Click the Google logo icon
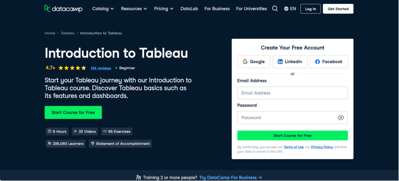The height and width of the screenshot is (181, 399). (x=245, y=62)
